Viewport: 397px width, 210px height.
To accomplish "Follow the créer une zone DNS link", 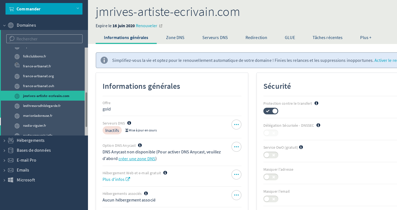I will point(137,159).
